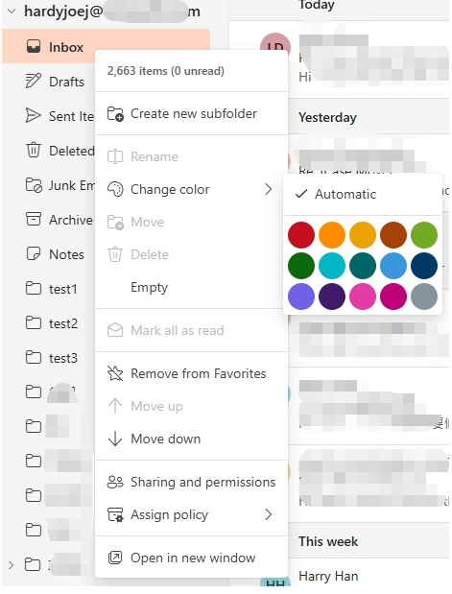
Task: Click the Create new subfolder icon
Action: pos(115,113)
